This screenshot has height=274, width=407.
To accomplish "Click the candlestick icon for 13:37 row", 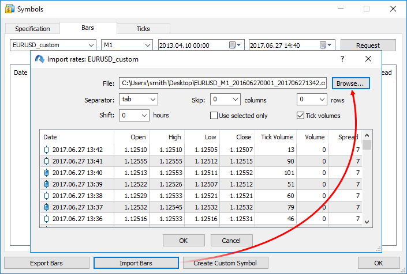I will 47,207.
